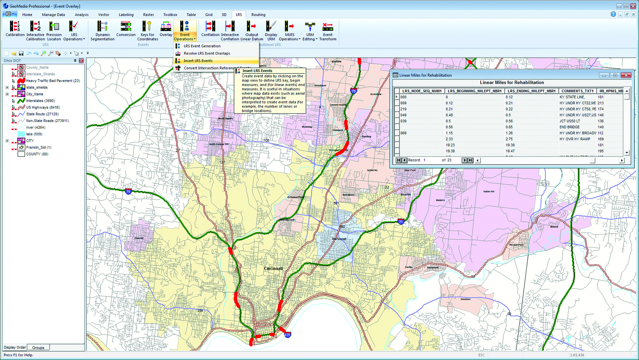This screenshot has height=360, width=639.
Task: Choose LRS Event Generation from the menu
Action: point(217,46)
